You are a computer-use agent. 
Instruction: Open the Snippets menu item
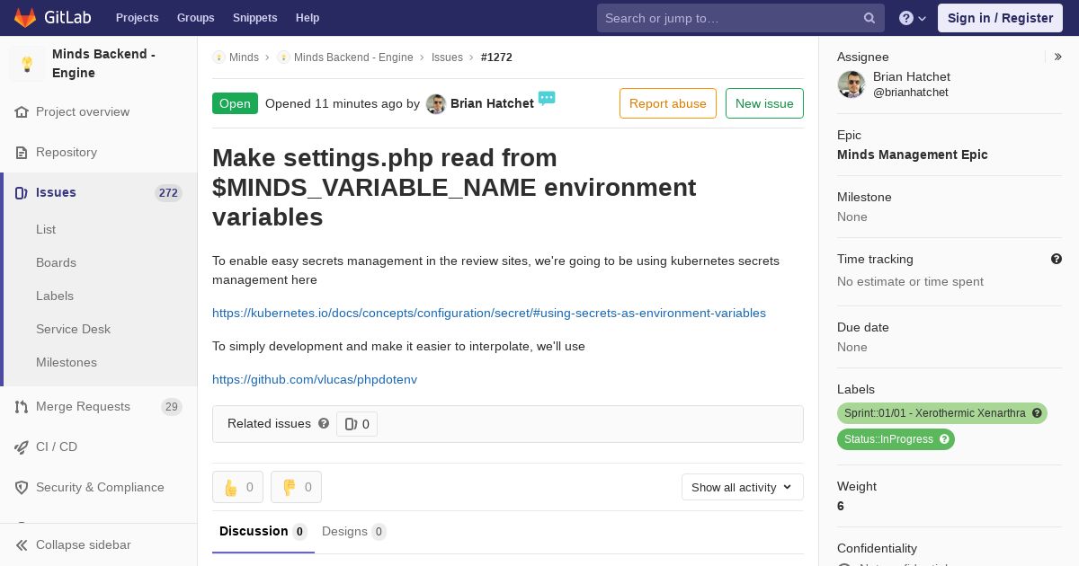(254, 18)
